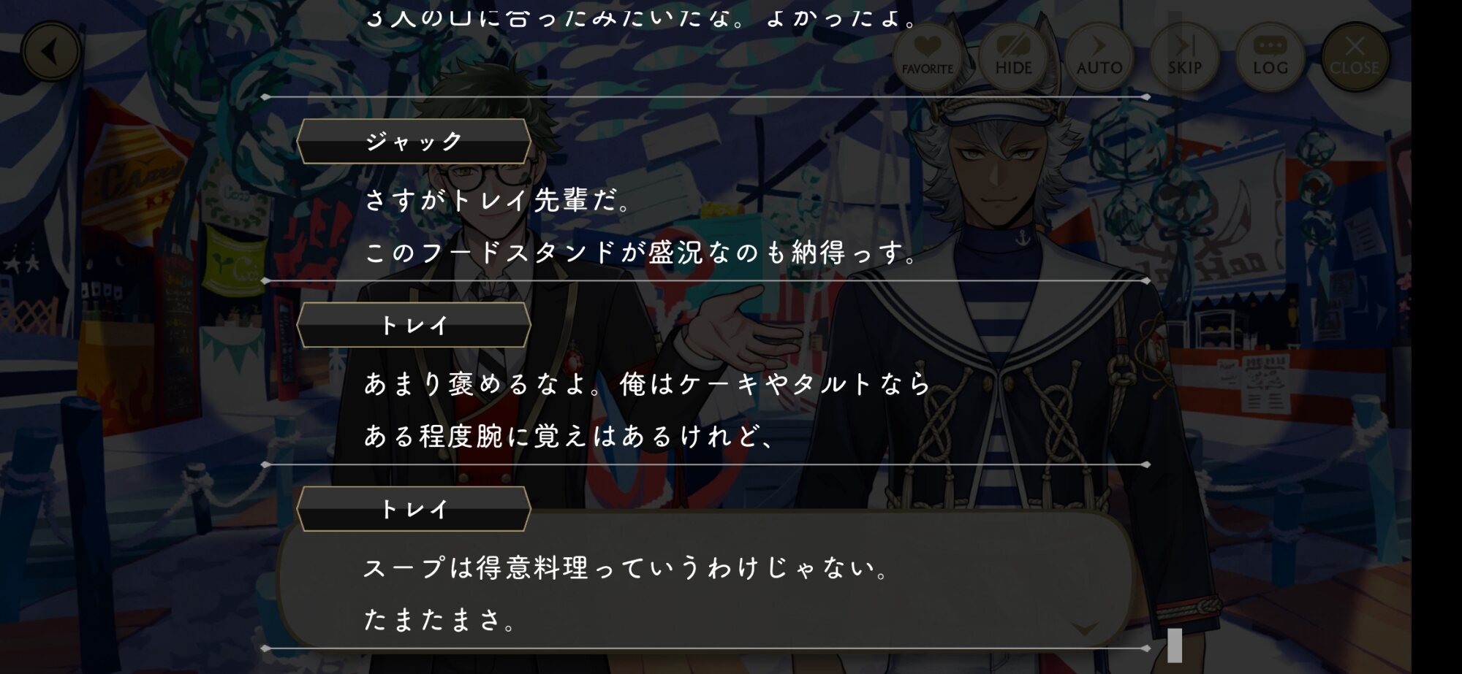
Task: Enable AUTO text advance
Action: coord(1099,55)
